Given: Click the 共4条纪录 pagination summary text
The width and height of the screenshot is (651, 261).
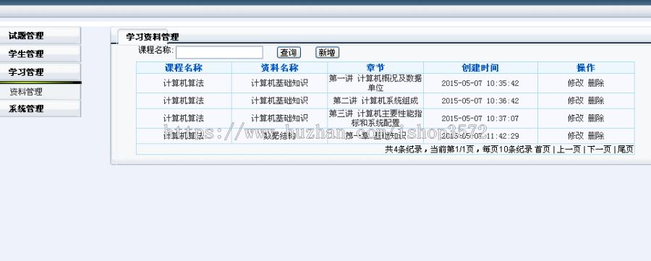Looking at the screenshot, I should (x=404, y=150).
